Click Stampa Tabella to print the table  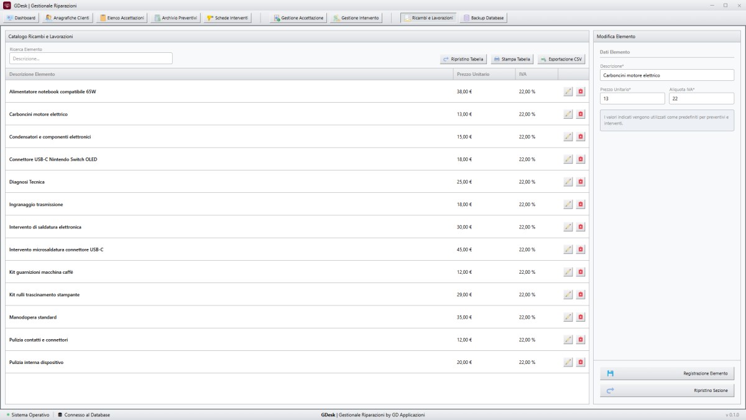pos(512,59)
